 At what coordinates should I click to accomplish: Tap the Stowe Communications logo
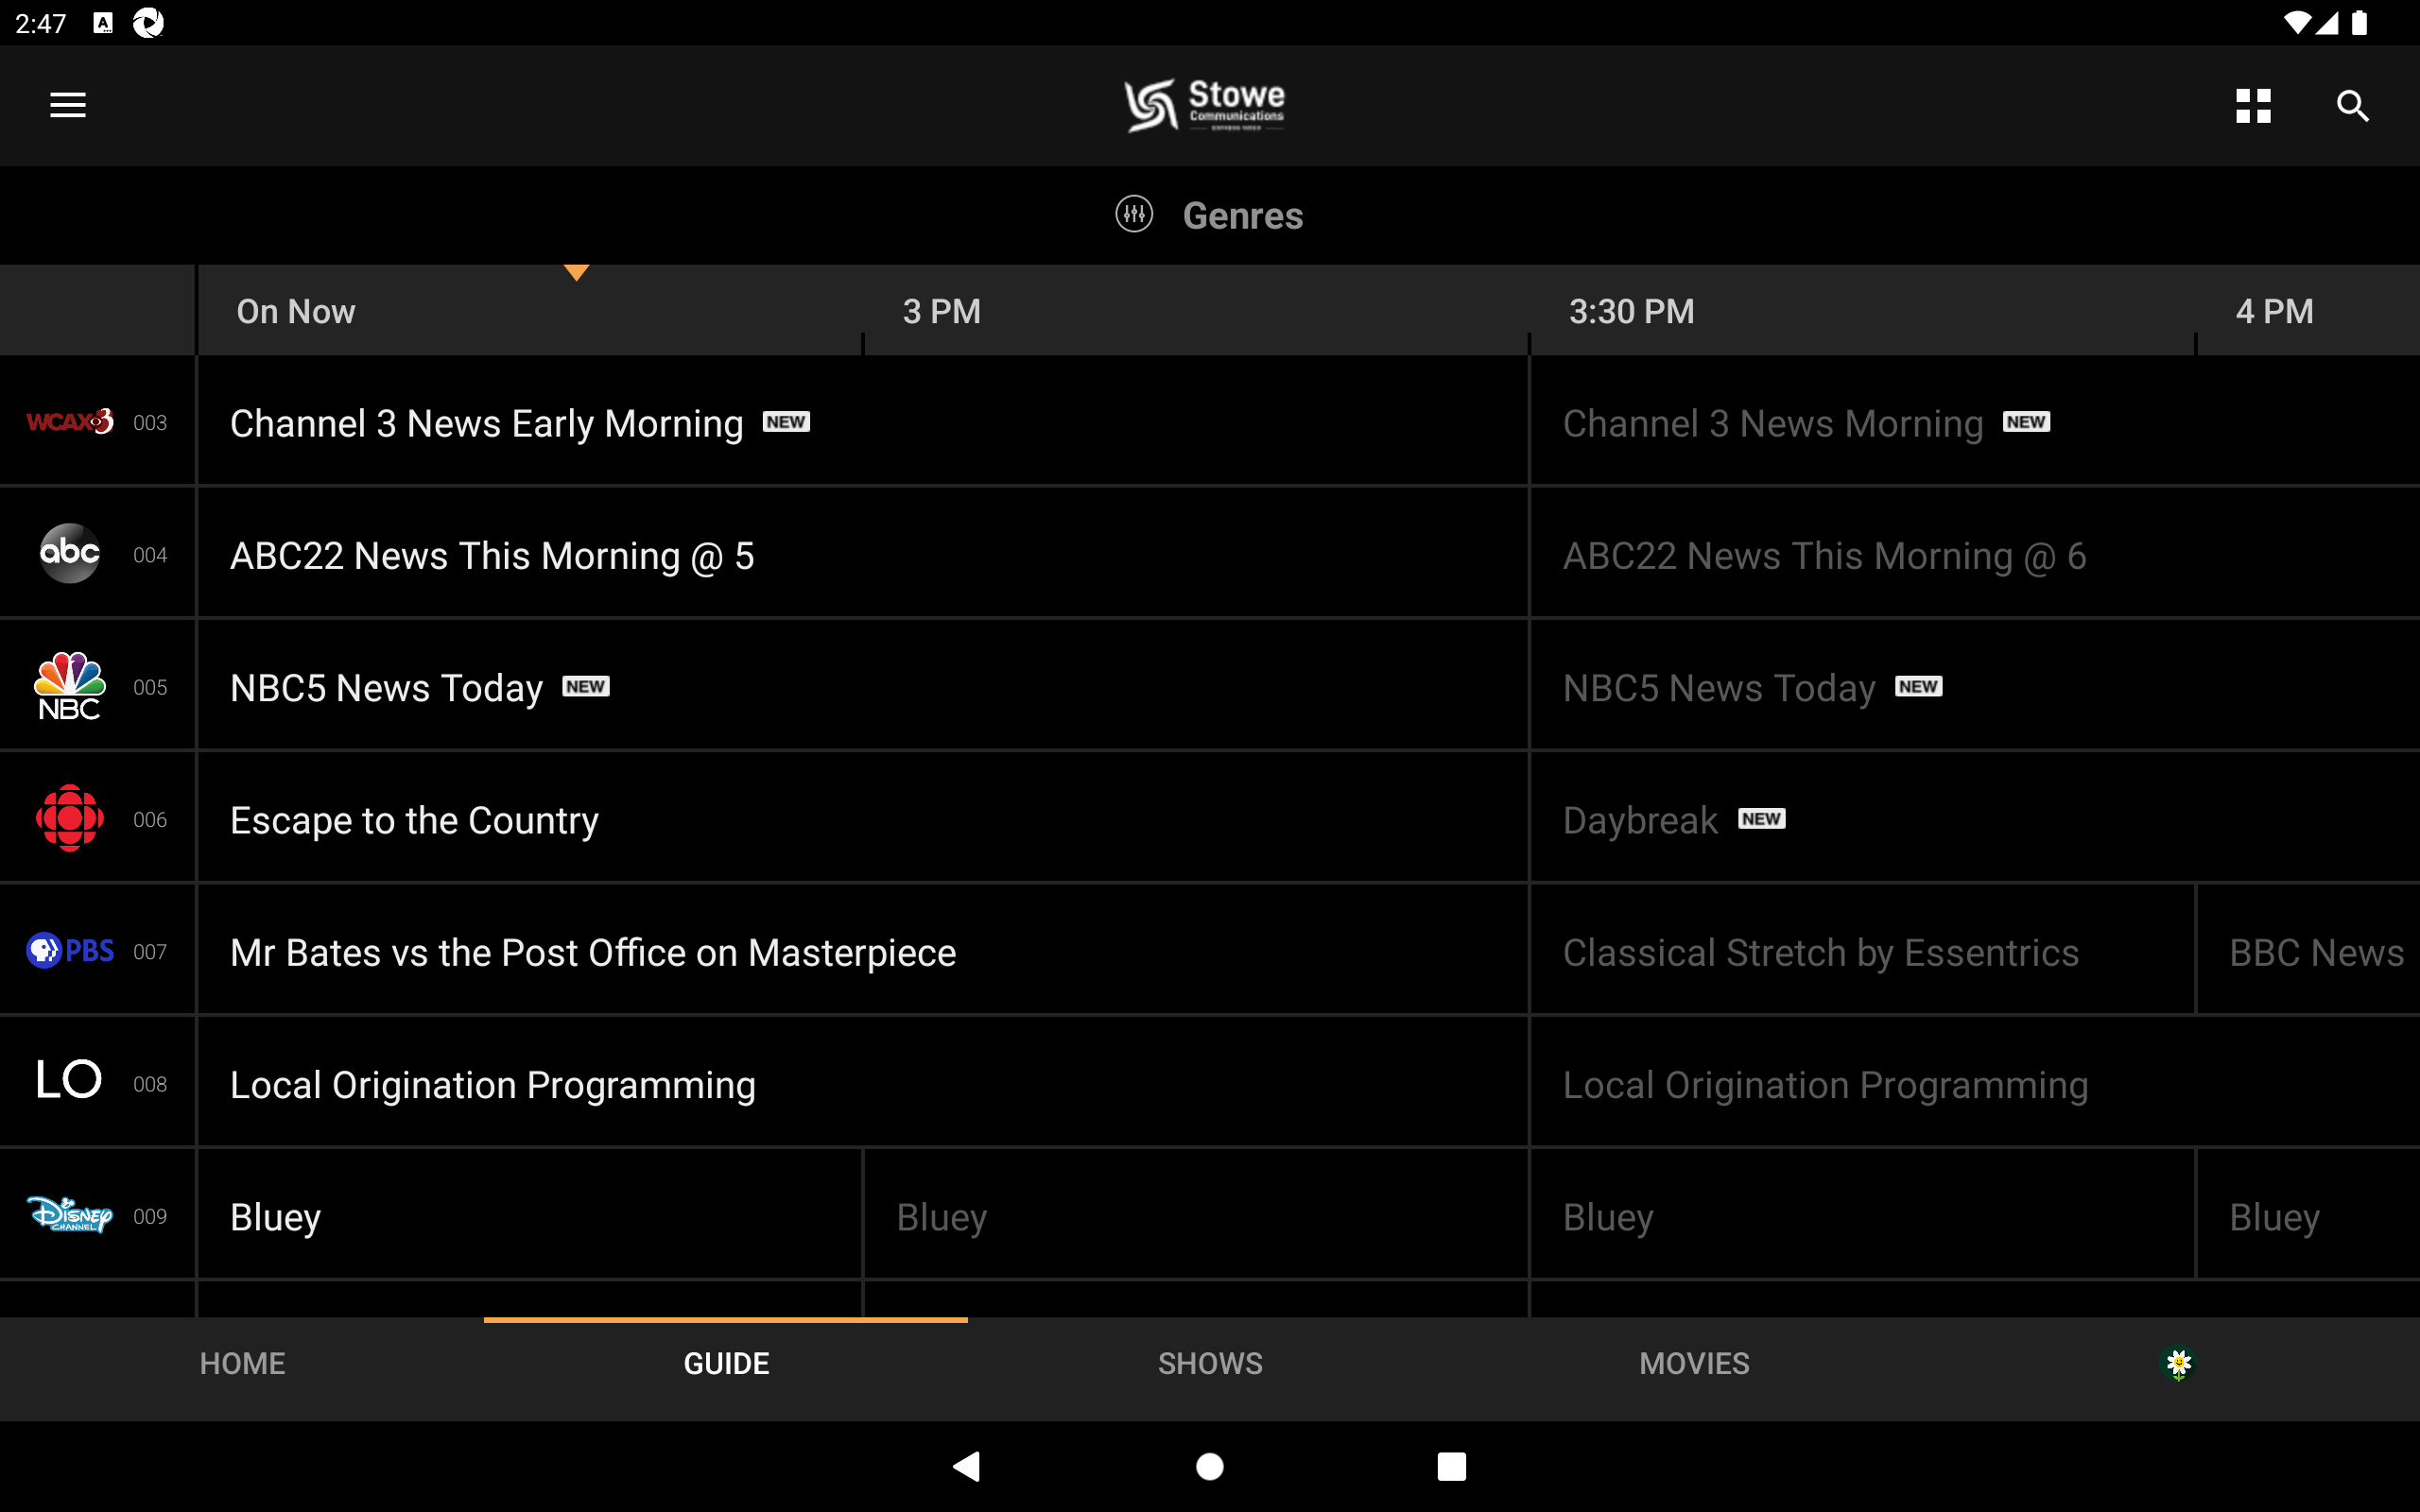click(x=1204, y=105)
